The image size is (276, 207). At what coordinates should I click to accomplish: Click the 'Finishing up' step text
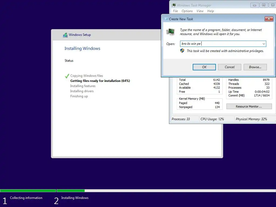pos(79,96)
